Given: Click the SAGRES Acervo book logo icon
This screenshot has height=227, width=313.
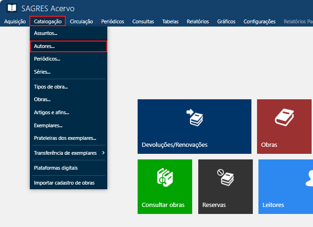Looking at the screenshot, I should coord(12,8).
